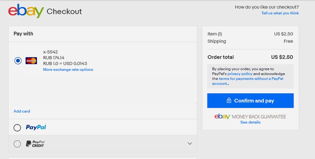Select the Mastercard x-5542 radio button
This screenshot has height=159, width=315.
[18, 61]
